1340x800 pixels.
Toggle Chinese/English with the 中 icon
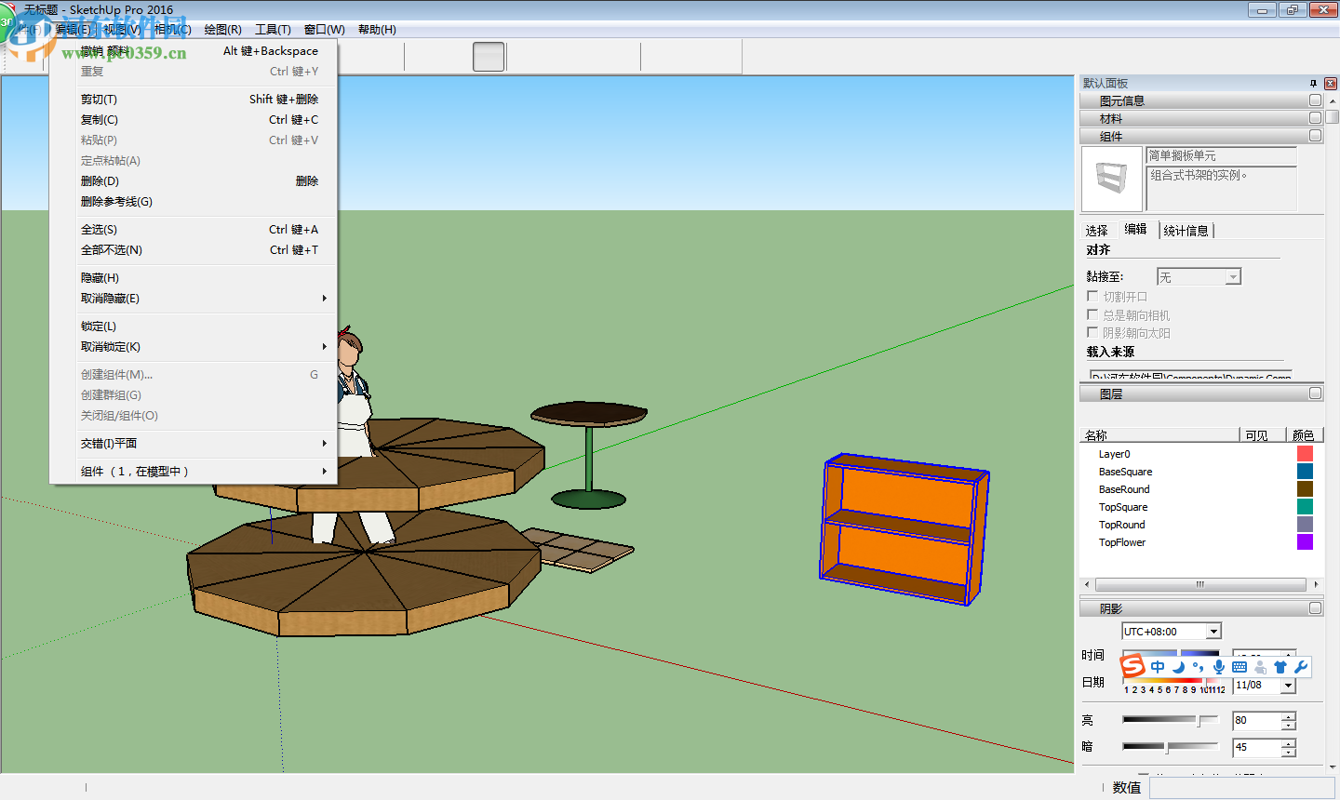click(1157, 666)
